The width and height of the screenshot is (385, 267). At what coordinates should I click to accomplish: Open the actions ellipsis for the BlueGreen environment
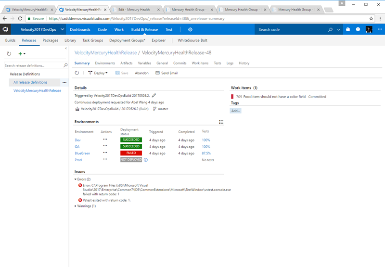(x=105, y=153)
